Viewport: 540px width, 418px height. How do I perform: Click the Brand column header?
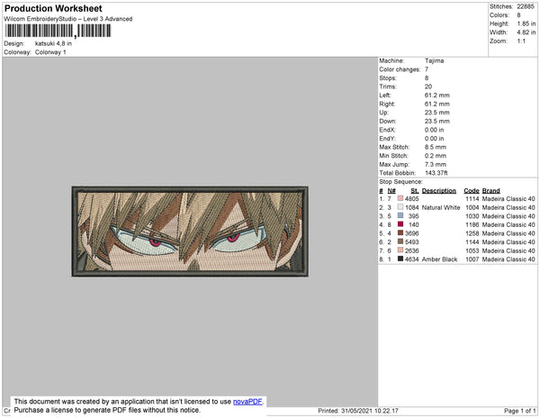point(491,191)
